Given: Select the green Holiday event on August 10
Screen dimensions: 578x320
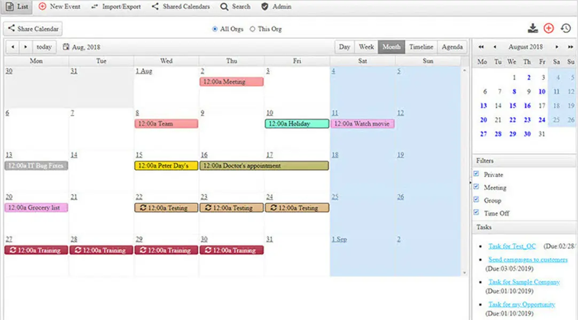Looking at the screenshot, I should coord(297,123).
